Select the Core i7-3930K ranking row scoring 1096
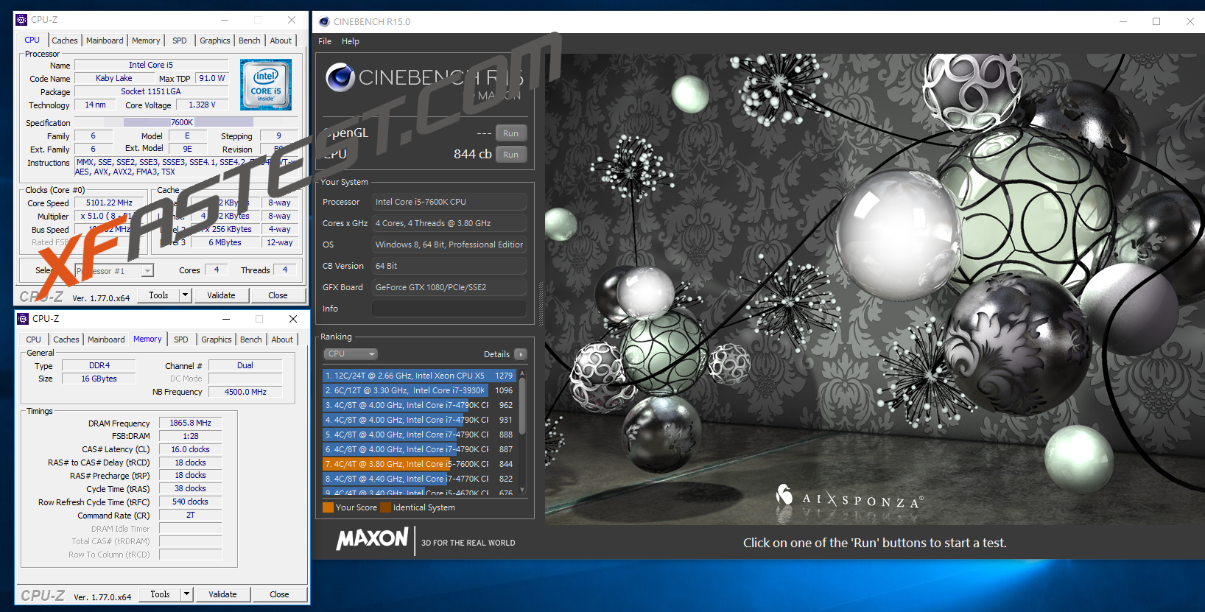 (418, 390)
